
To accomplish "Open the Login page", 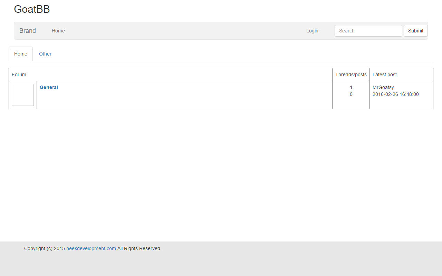I will tap(312, 31).
